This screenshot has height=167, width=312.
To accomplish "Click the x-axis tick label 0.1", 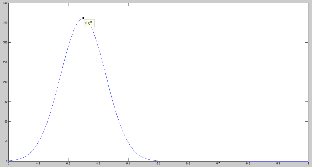I will coord(38,164).
